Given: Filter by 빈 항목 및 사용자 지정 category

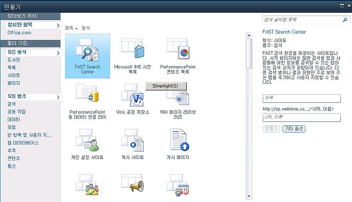Looking at the screenshot, I should point(29,135).
